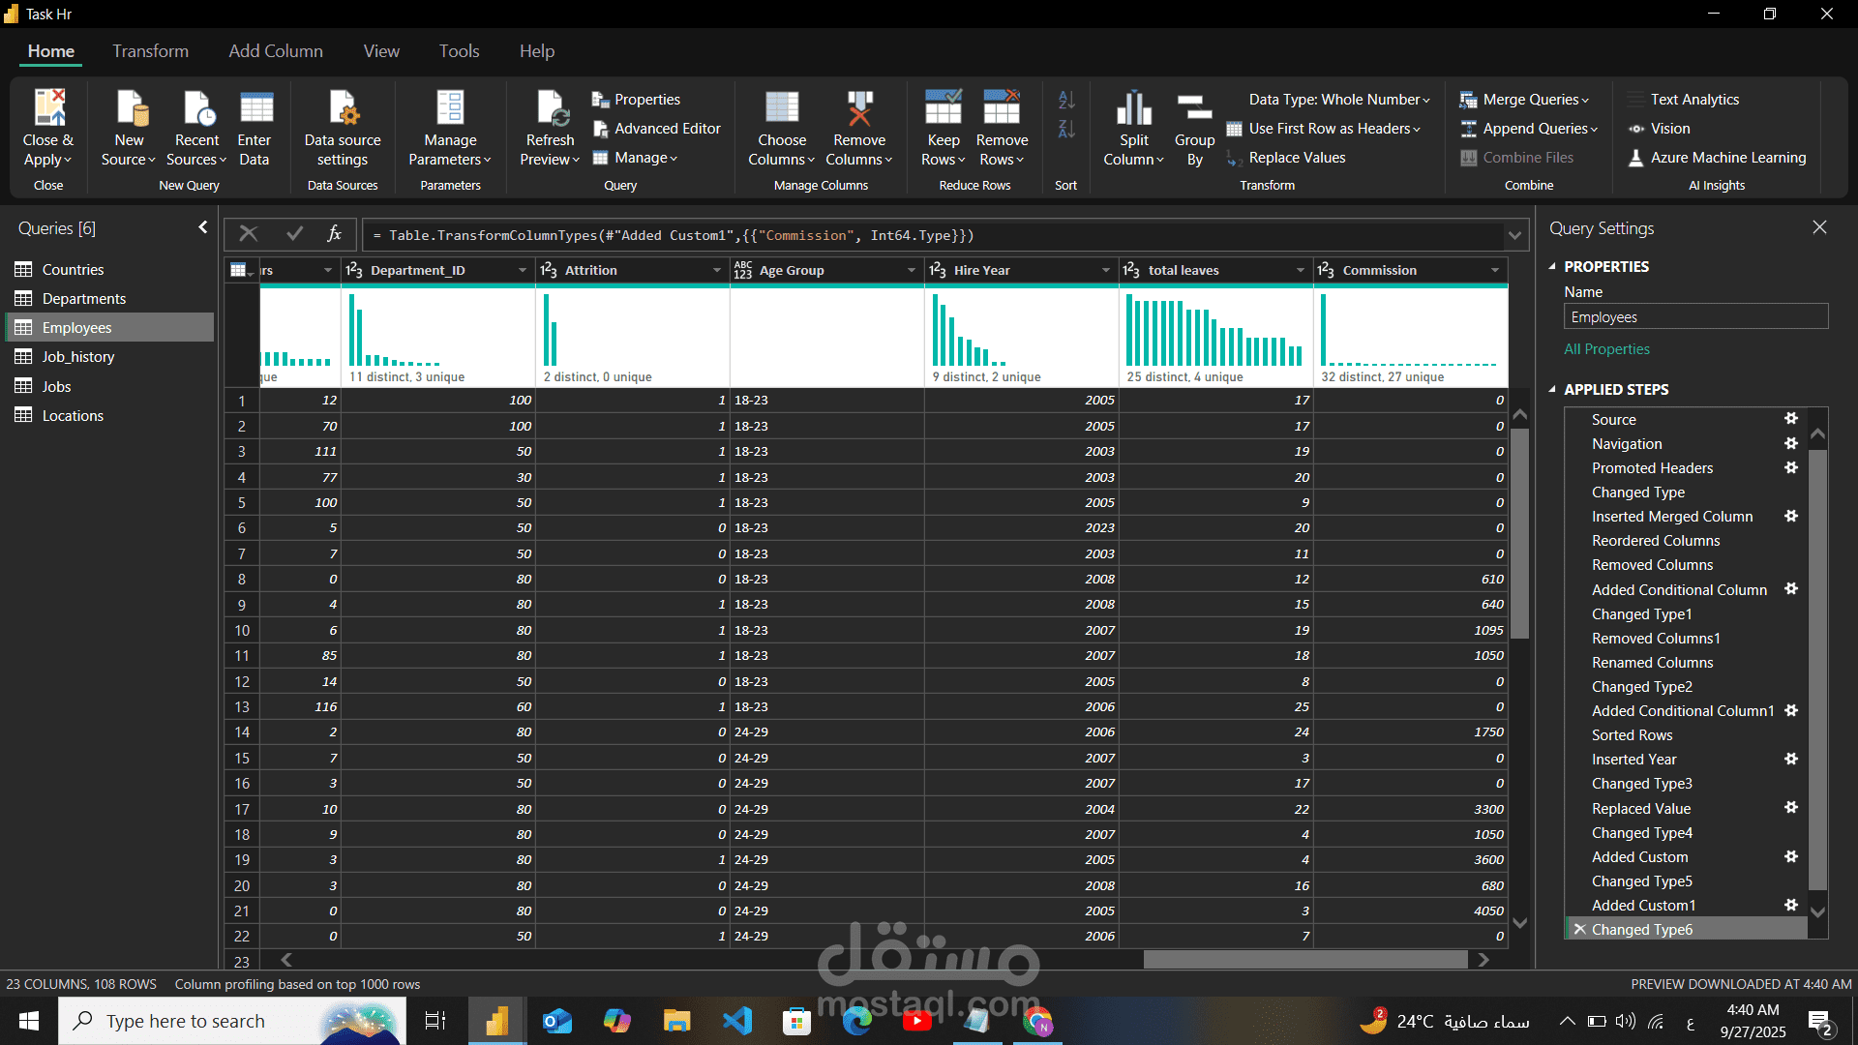Select the Job_history query

(77, 357)
